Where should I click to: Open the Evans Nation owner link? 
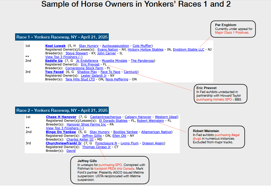tap(108, 50)
